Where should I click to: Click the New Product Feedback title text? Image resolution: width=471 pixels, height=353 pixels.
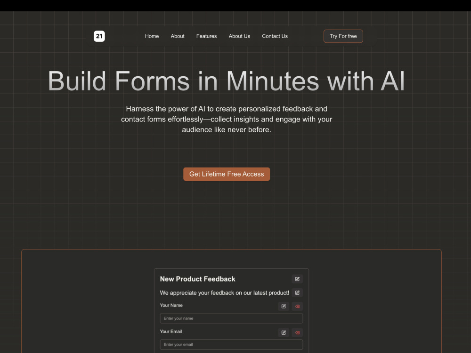pos(197,279)
